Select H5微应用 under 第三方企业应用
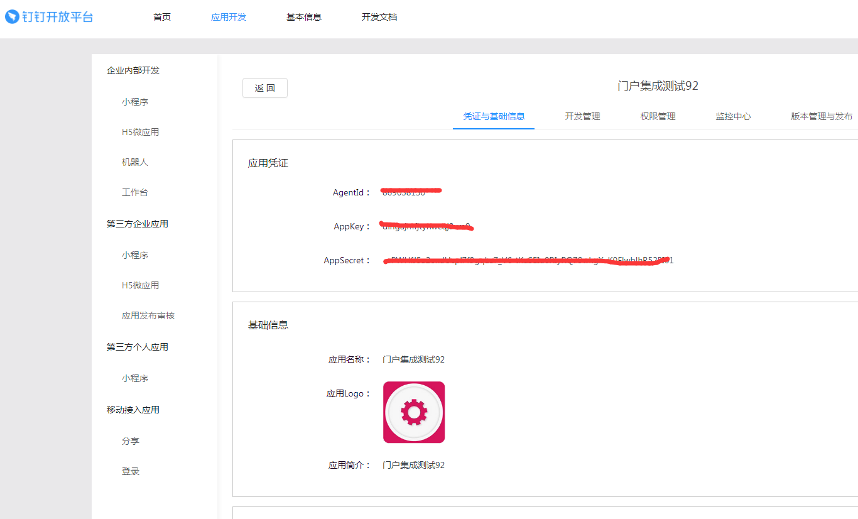 (140, 285)
